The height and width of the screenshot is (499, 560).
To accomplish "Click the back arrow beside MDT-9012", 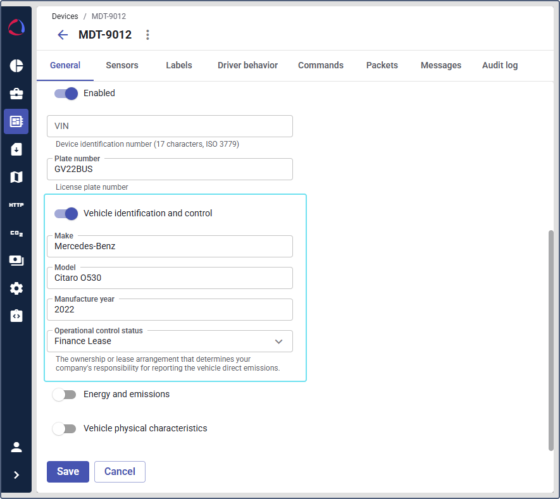I will (x=63, y=35).
